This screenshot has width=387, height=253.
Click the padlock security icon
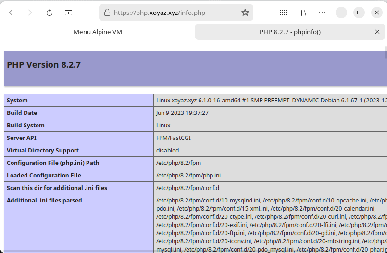coord(107,13)
